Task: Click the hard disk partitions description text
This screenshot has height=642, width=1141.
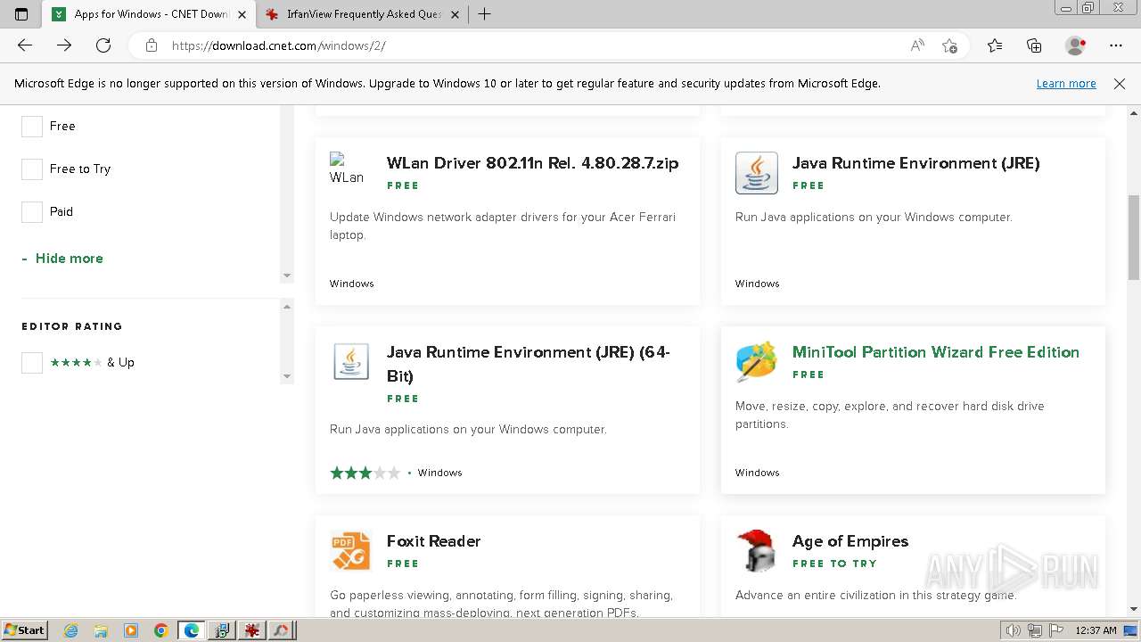Action: coord(890,416)
